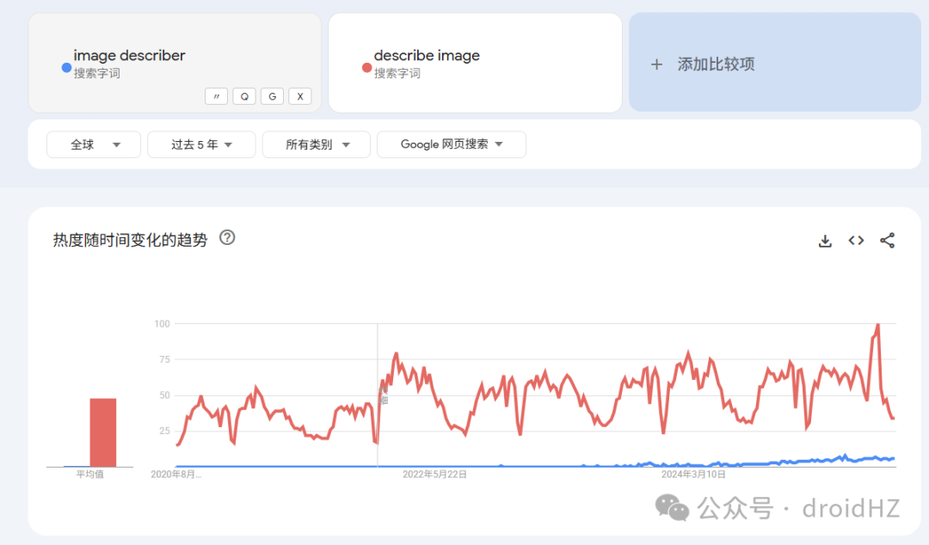The width and height of the screenshot is (929, 545).
Task: Open the 所有类别 category dropdown
Action: click(x=317, y=144)
